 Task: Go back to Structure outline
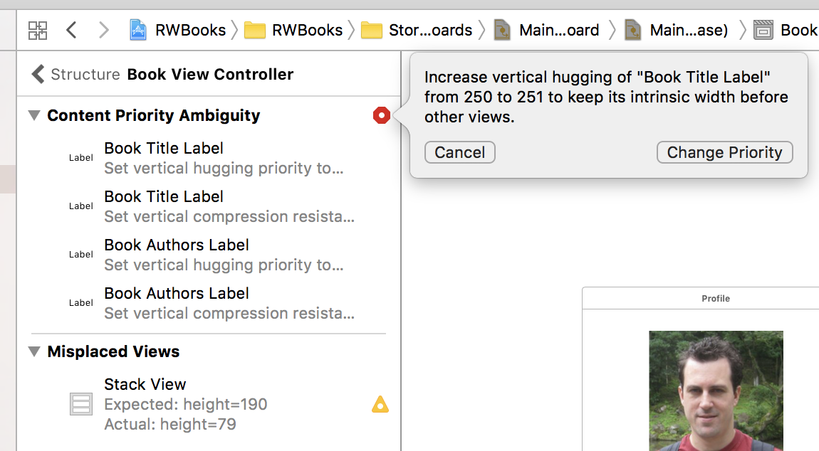(75, 74)
